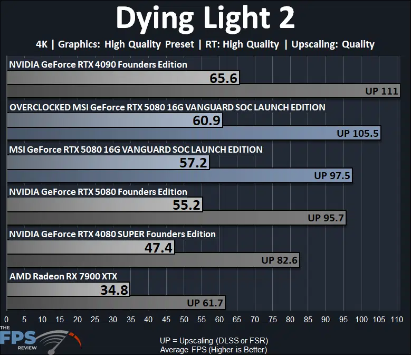Click the 100 tick on the x-axis
Viewport: 411px width, 355px height.
point(361,319)
